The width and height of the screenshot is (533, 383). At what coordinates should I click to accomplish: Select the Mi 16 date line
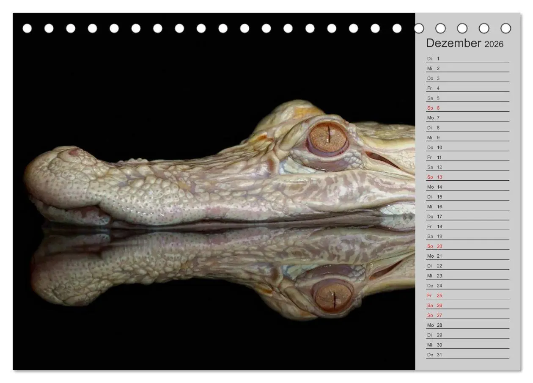(x=467, y=207)
